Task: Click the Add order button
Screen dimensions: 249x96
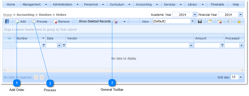Action: [x=20, y=22]
